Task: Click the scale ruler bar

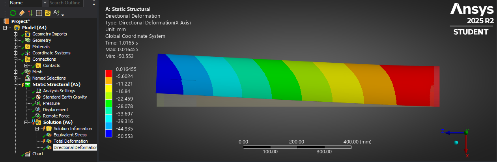Action: tap(297, 147)
